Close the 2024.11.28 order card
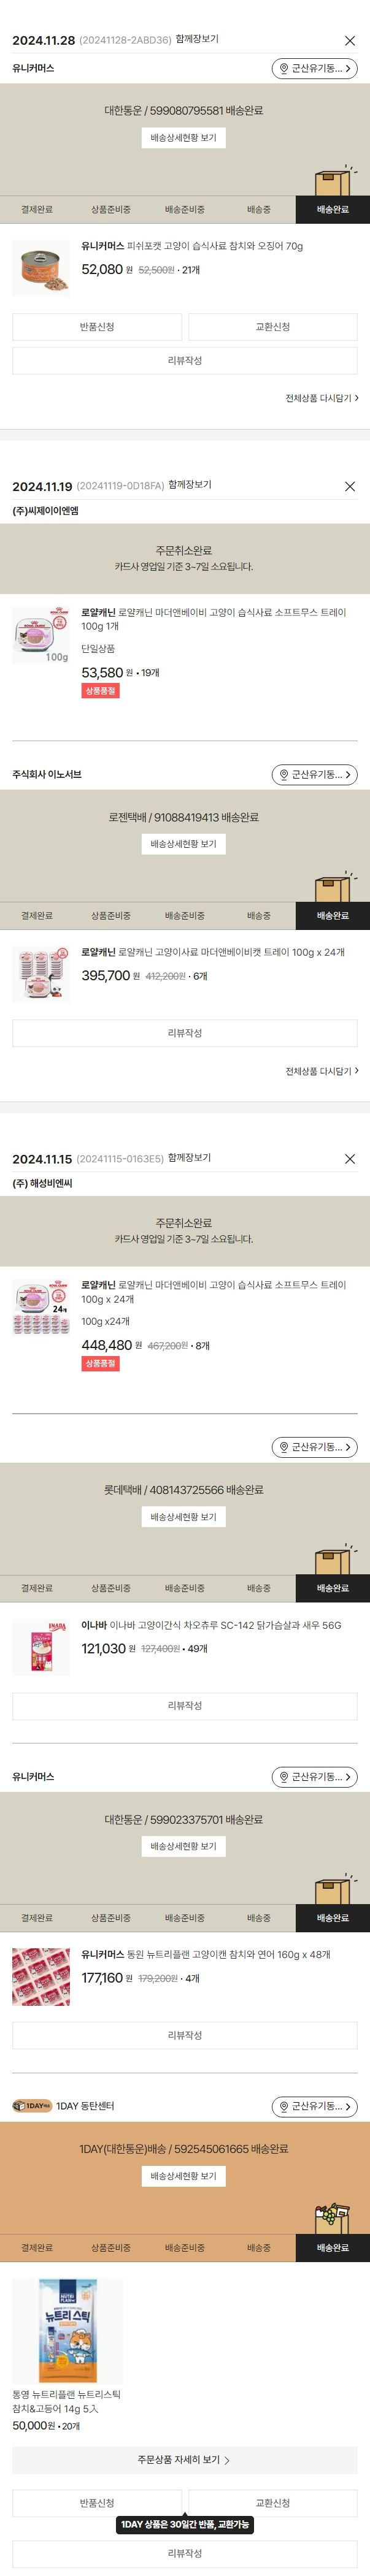 coord(349,41)
